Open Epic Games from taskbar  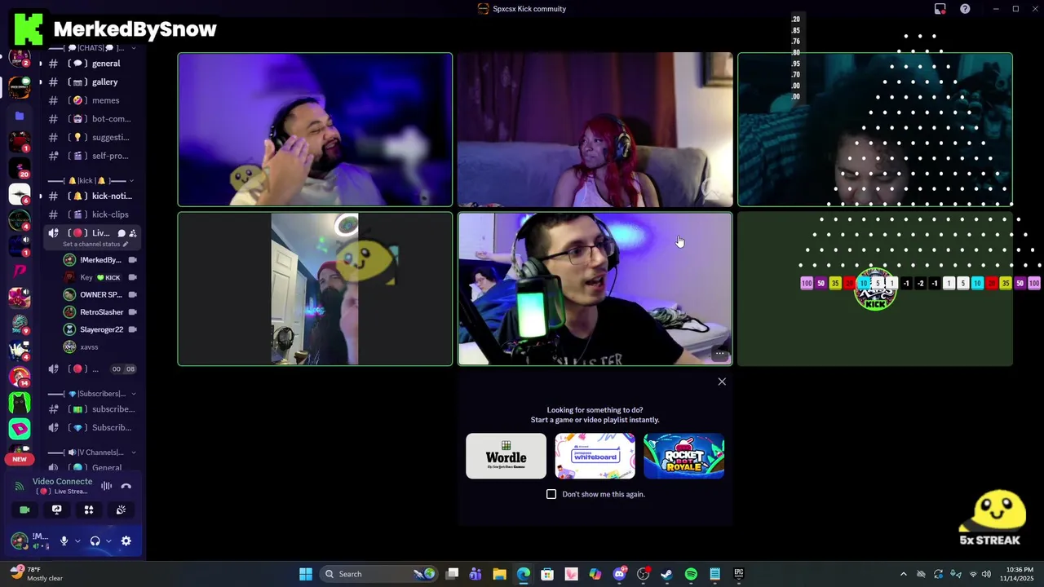point(739,574)
